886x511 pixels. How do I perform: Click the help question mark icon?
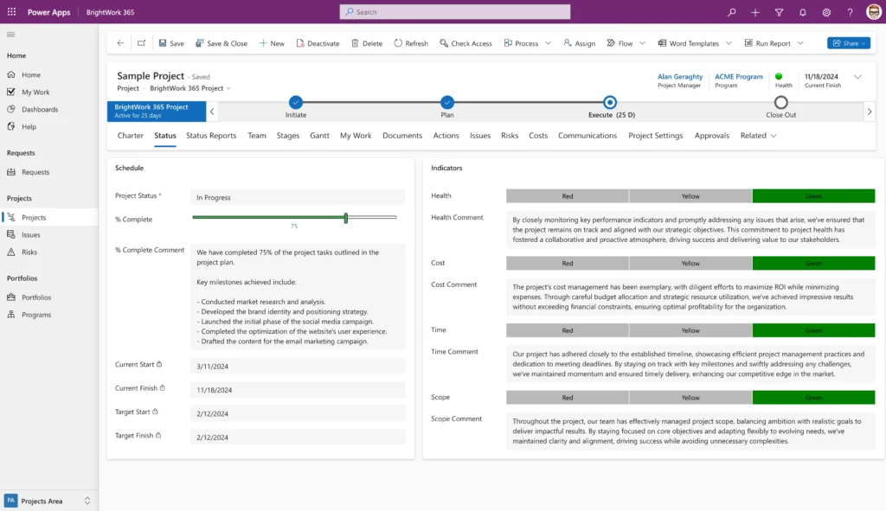(x=850, y=12)
